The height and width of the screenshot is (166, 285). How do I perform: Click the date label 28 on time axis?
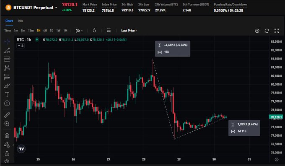(144, 159)
